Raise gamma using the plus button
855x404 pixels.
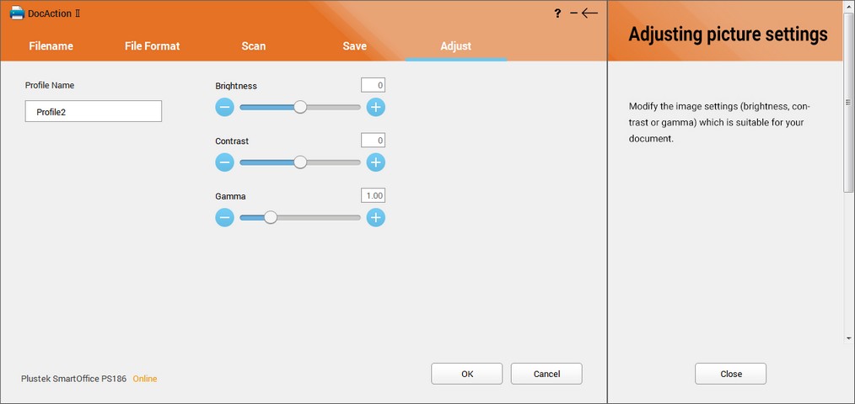[376, 218]
